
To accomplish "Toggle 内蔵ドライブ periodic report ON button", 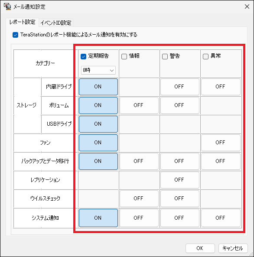I will [98, 87].
